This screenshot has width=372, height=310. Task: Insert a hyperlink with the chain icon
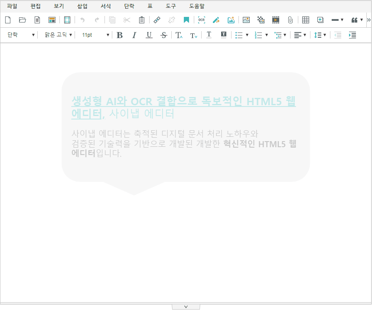157,20
